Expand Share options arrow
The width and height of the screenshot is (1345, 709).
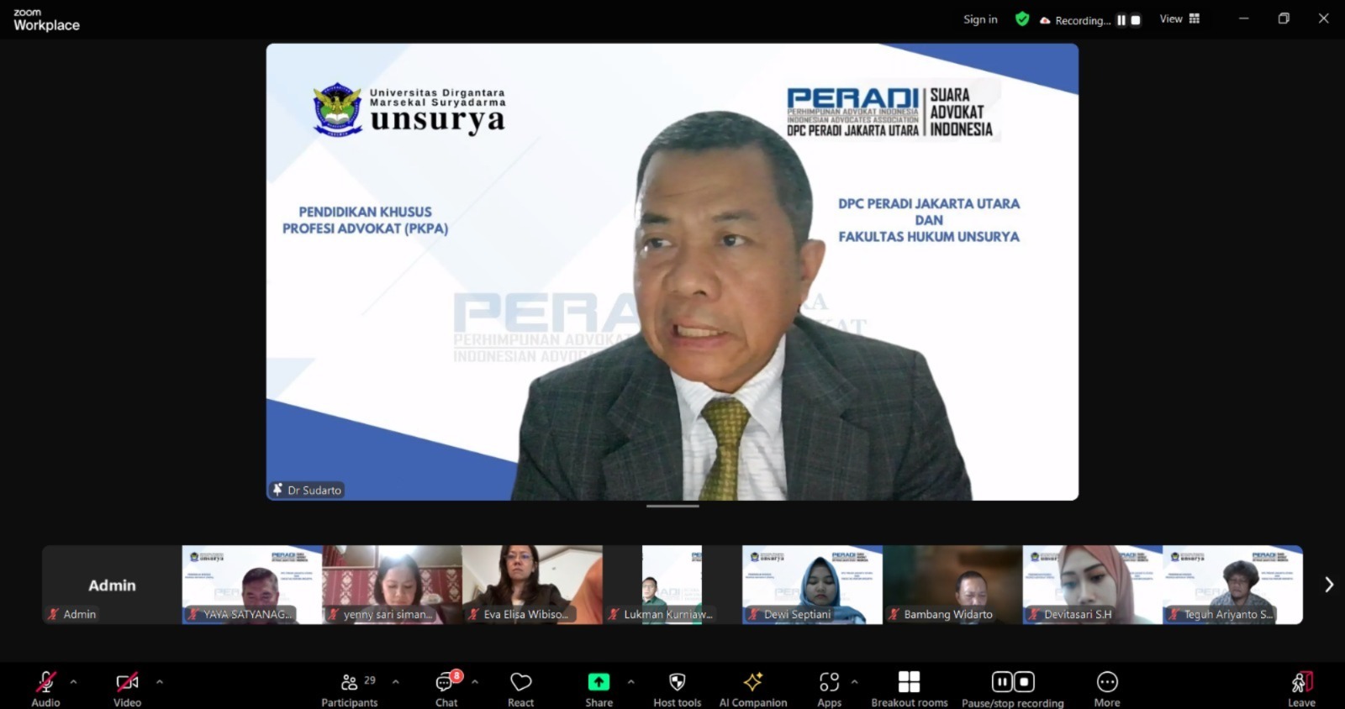pyautogui.click(x=631, y=682)
